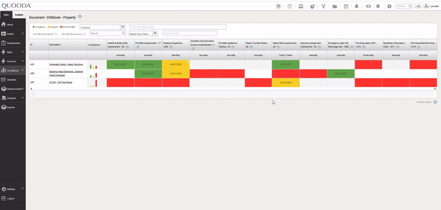Click the funnel filter icon in top toolbar
Image resolution: width=441 pixels, height=210 pixels.
324,6
